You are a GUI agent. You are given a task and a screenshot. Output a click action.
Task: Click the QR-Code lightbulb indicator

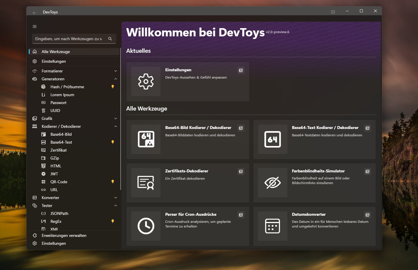[113, 181]
